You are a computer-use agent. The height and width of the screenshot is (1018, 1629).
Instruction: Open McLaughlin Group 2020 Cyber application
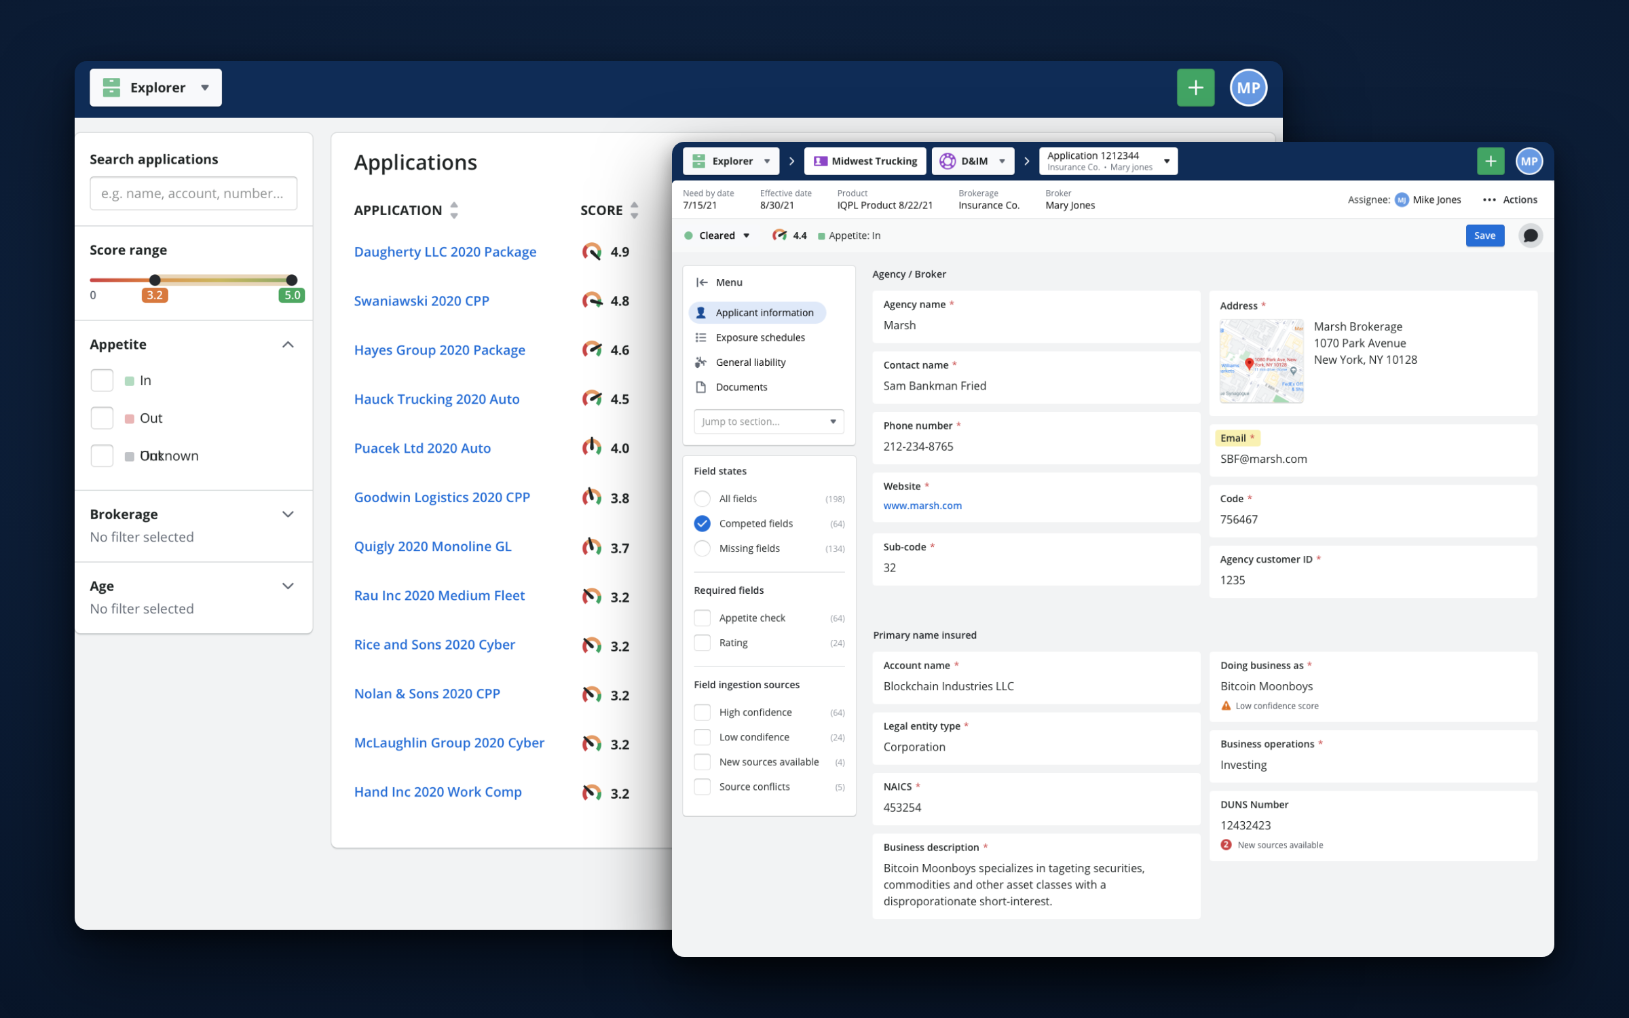tap(449, 742)
